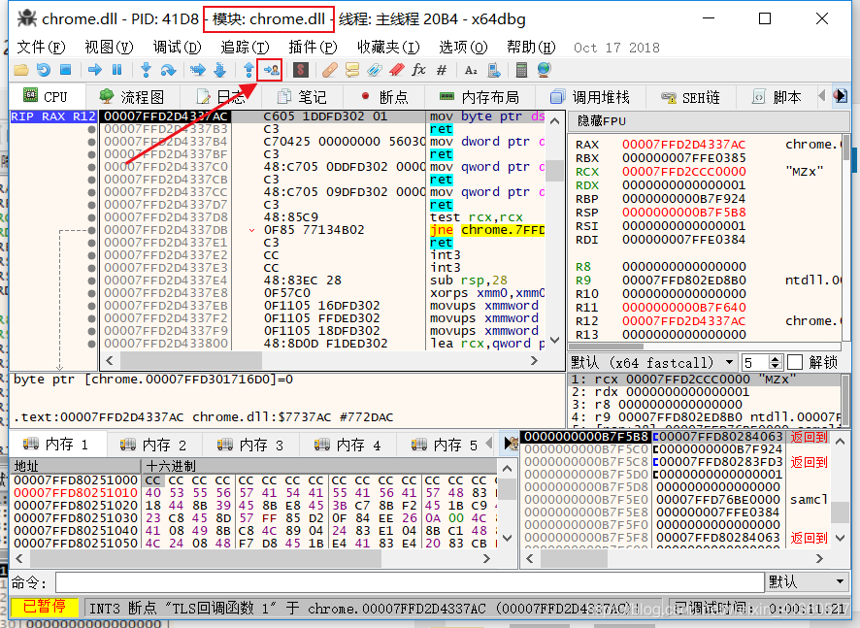Click the 追踪(T) menu
Screen dimensions: 860x628
(245, 48)
